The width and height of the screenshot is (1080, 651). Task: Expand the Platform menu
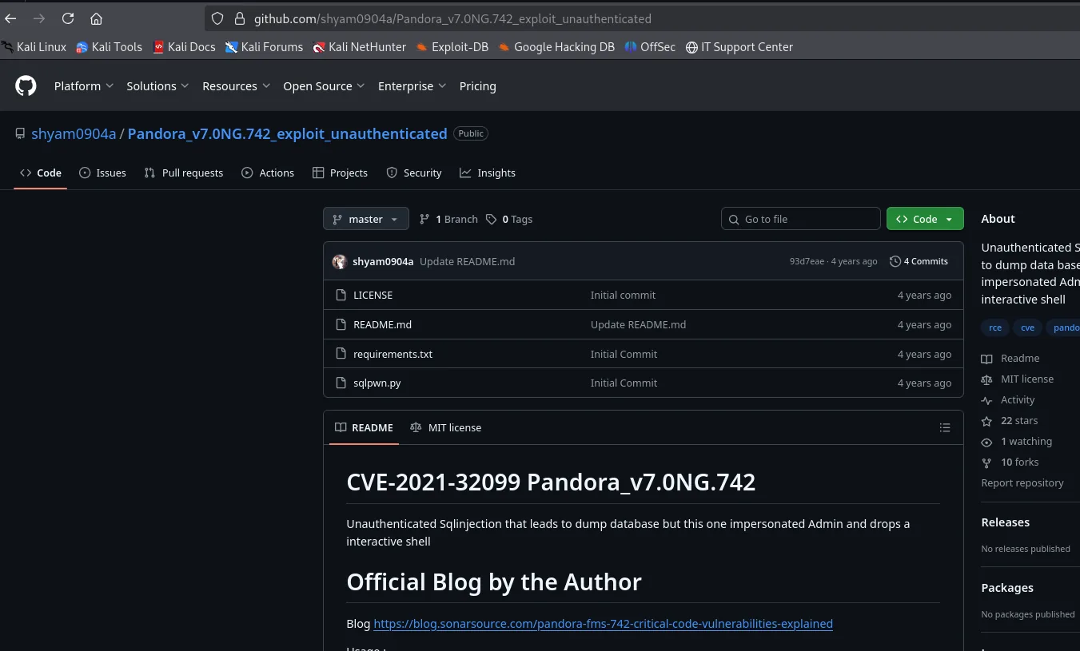[x=84, y=86]
